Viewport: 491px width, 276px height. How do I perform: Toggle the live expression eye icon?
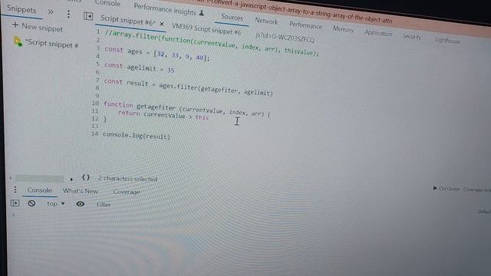click(80, 204)
